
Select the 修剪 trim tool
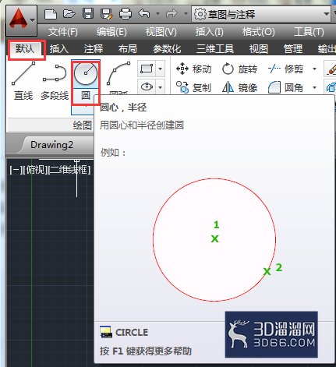coord(285,69)
